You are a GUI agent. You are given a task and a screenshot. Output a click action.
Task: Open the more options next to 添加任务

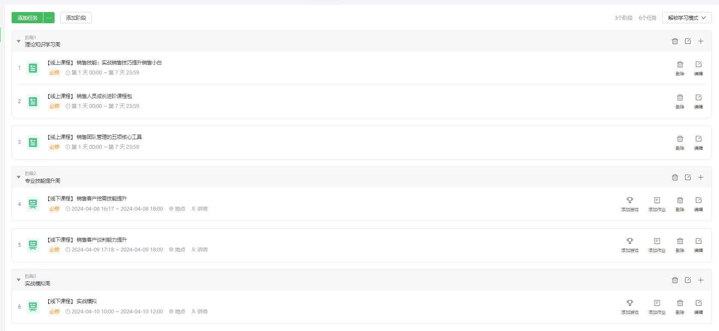49,18
